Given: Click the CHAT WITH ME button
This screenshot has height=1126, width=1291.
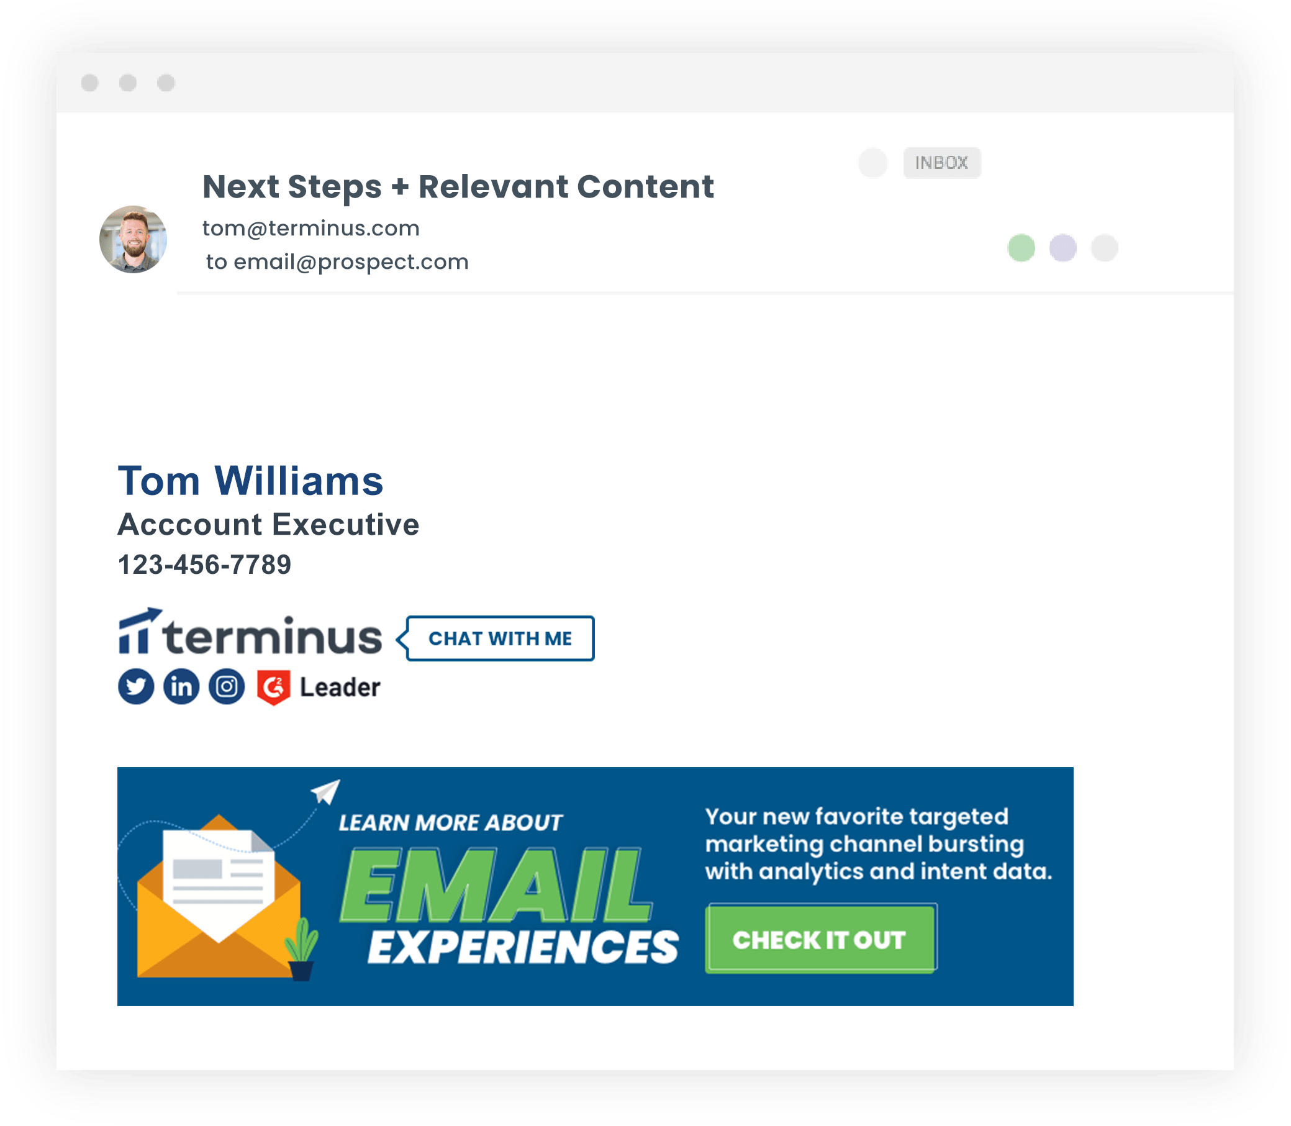Looking at the screenshot, I should coord(501,637).
